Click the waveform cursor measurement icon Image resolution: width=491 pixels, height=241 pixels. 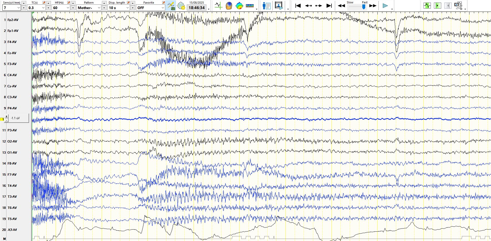[218, 5]
